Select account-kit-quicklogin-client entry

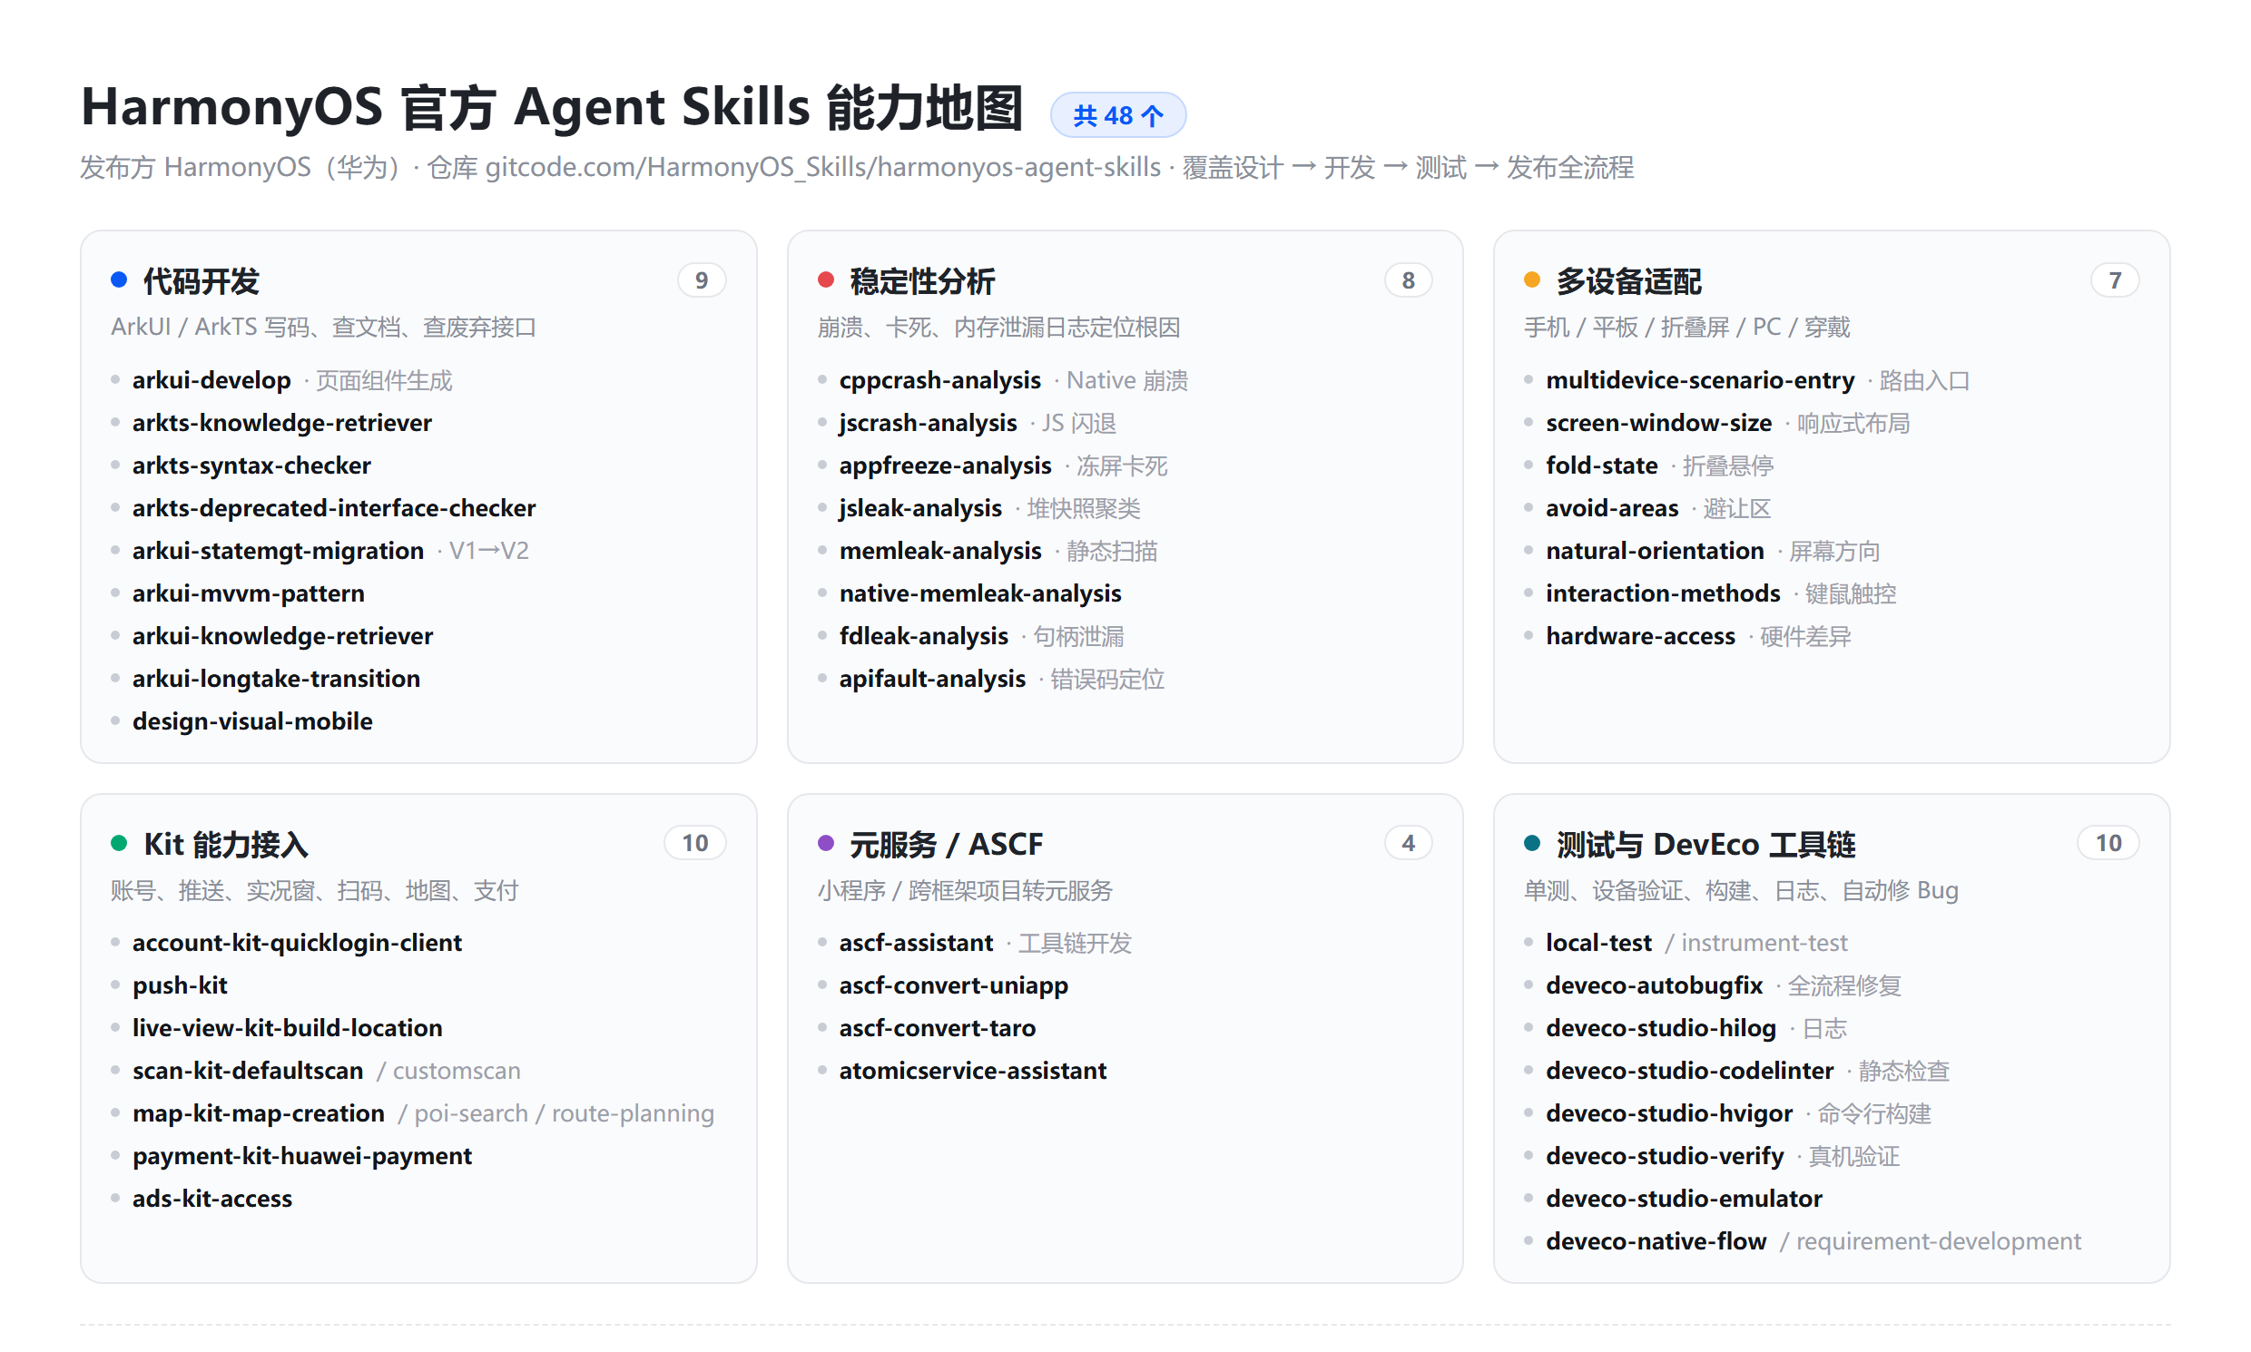tap(297, 943)
